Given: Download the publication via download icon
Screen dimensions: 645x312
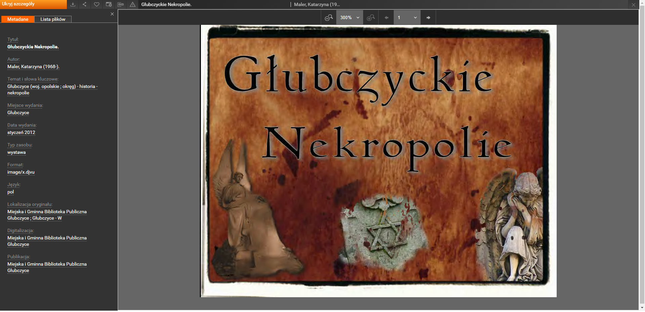Looking at the screenshot, I should coord(73,4).
